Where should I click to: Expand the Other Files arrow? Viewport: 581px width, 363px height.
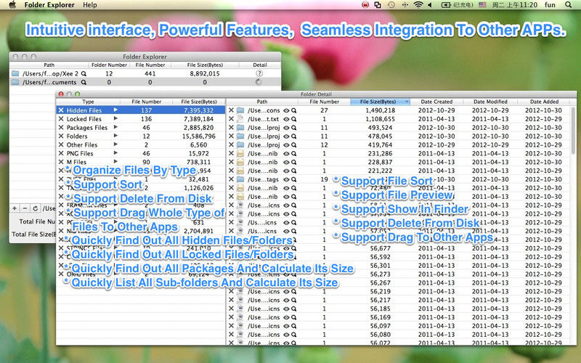coord(115,144)
